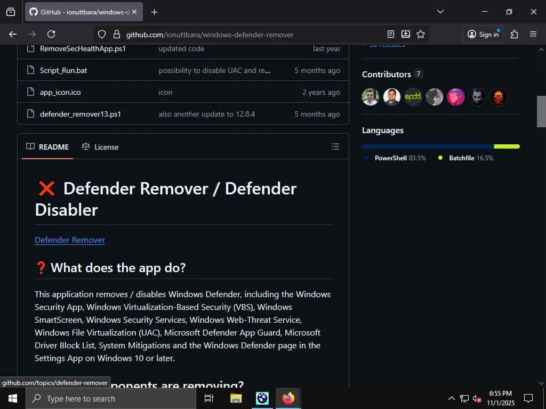The width and height of the screenshot is (546, 409).
Task: Open the gray wolf contributor avatar
Action: (x=434, y=97)
